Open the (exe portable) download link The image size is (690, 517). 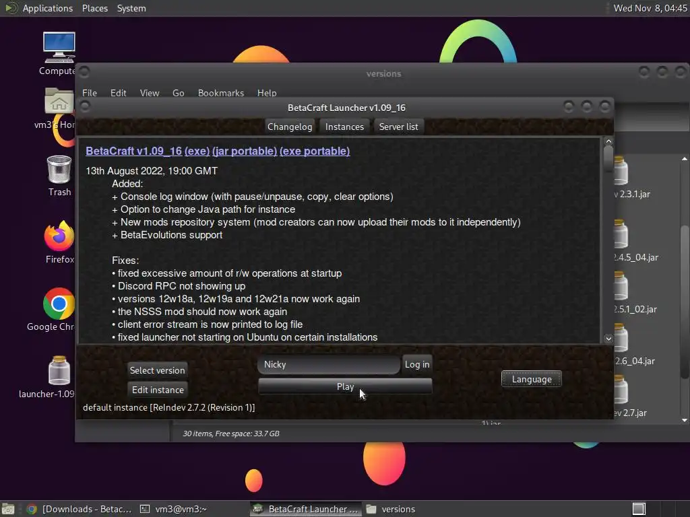pyautogui.click(x=315, y=151)
